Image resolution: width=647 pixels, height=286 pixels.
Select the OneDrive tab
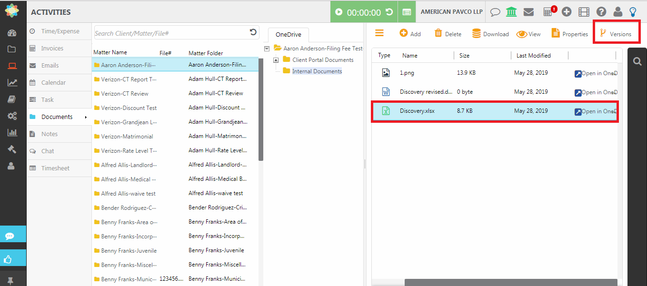288,35
